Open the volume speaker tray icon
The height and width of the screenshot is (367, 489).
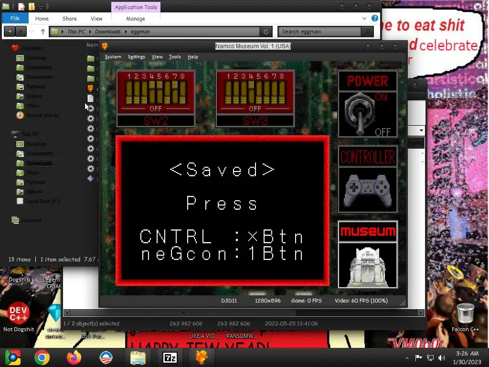pos(442,357)
